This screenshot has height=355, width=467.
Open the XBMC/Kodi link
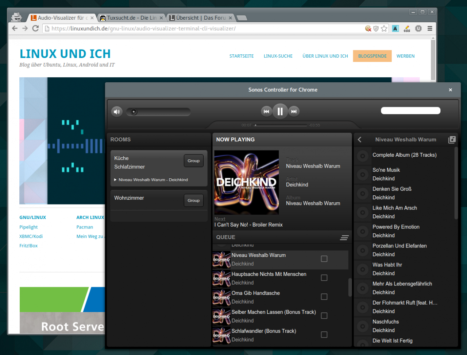click(31, 236)
